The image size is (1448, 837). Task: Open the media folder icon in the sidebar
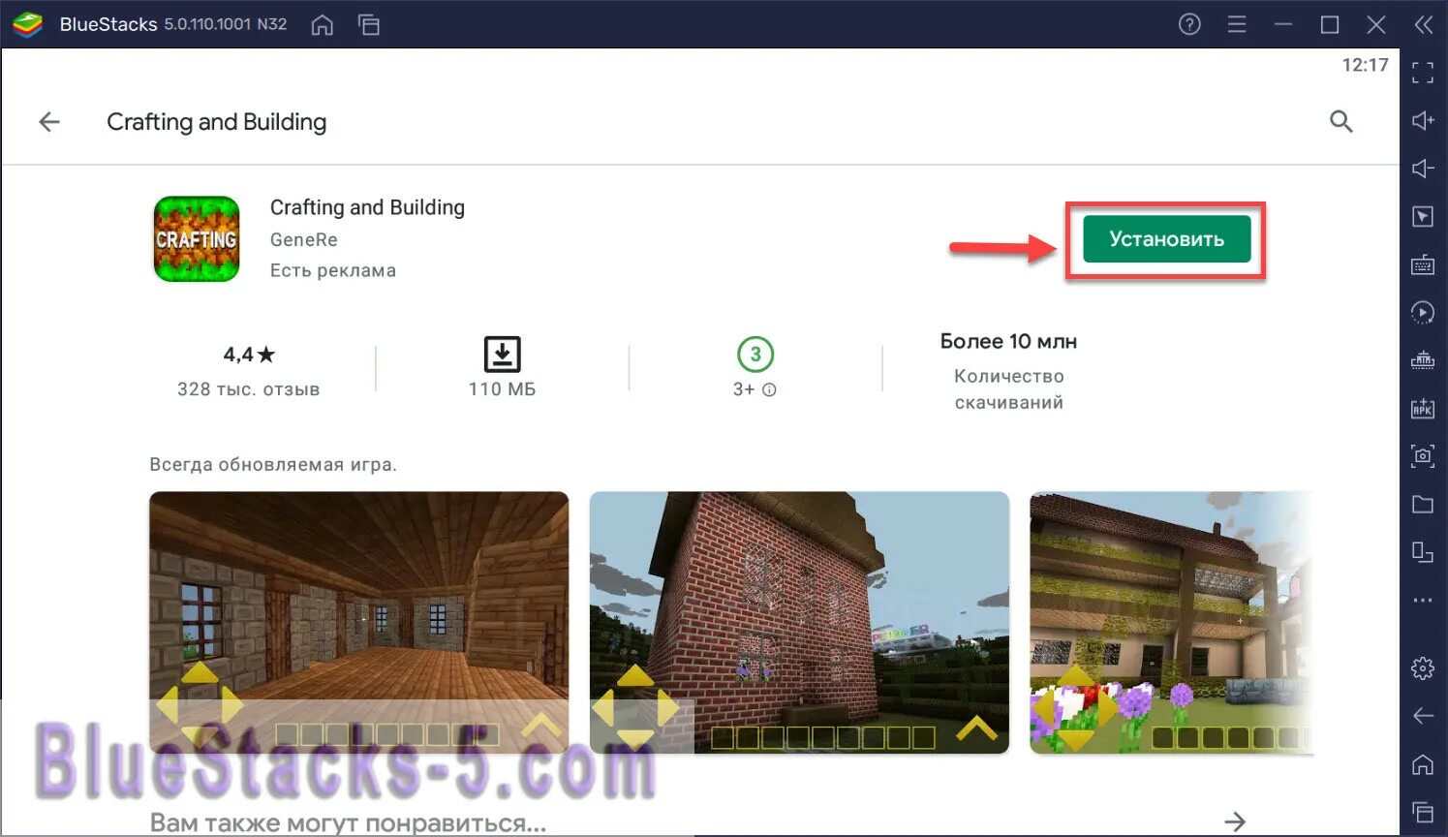coord(1423,504)
